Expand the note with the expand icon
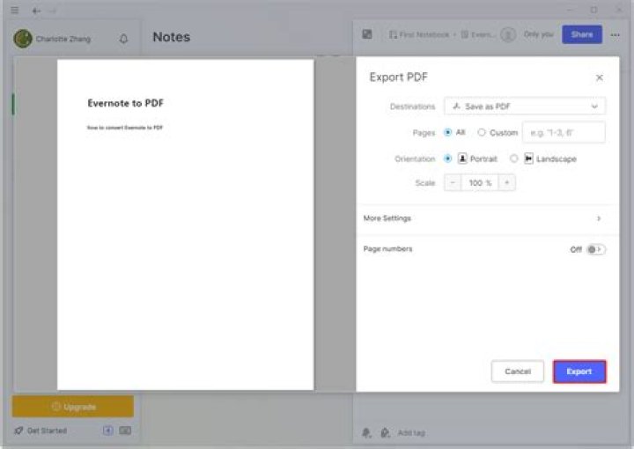 click(367, 34)
